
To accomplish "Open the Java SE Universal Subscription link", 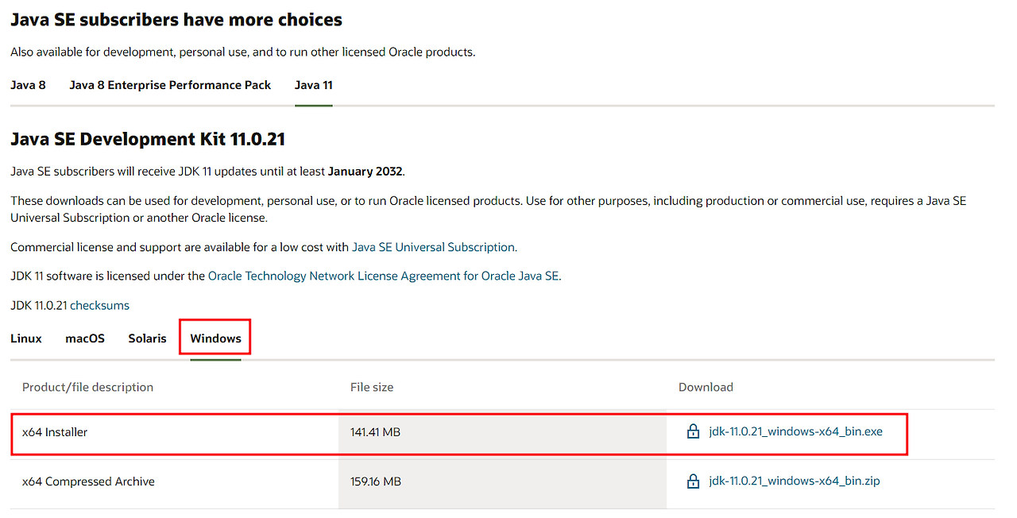I will point(433,247).
